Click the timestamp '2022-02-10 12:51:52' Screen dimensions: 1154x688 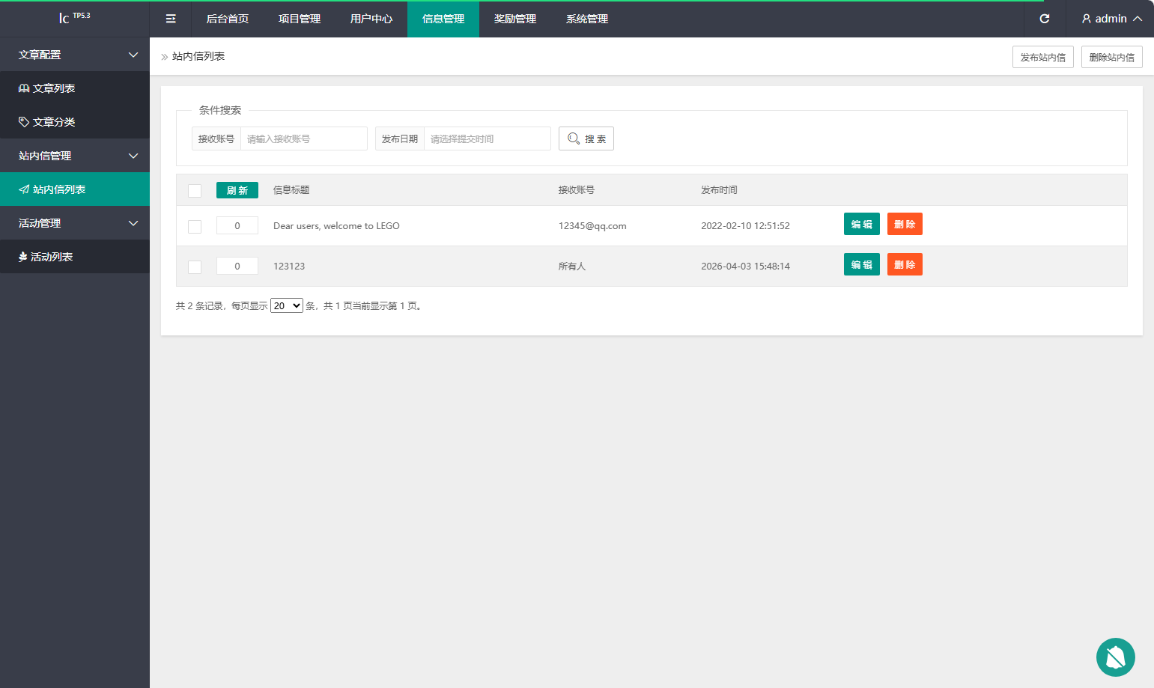coord(745,225)
